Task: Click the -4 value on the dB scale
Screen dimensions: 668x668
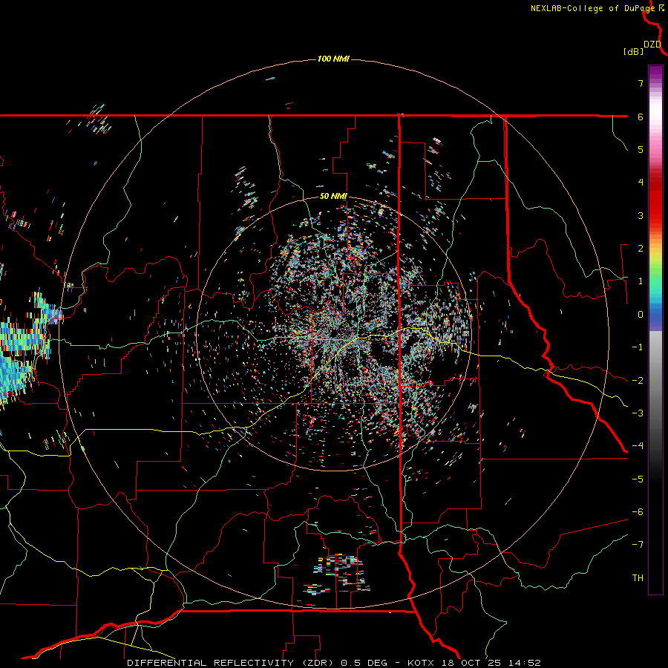Action: point(638,446)
